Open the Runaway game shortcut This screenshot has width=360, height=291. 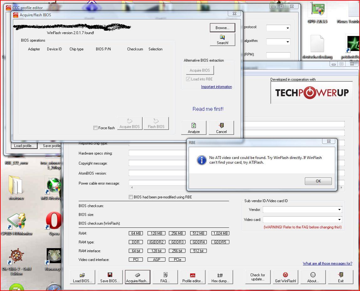(53, 259)
